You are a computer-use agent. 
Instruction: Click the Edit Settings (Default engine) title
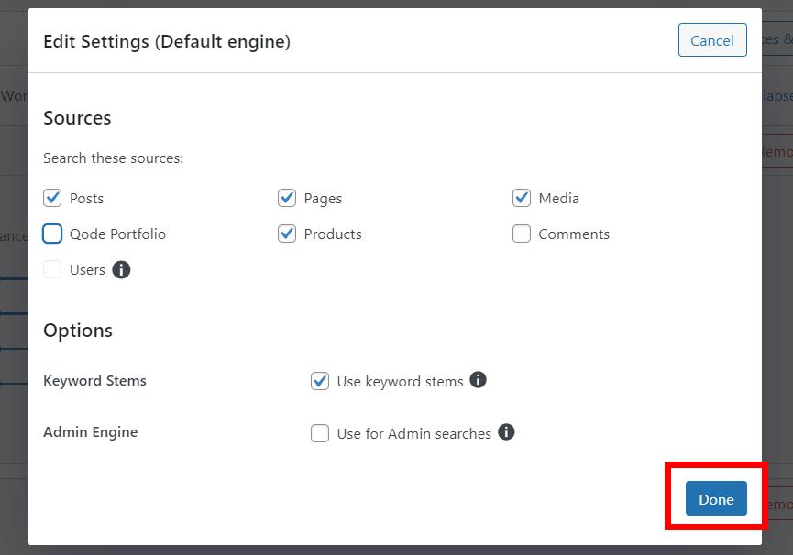click(x=167, y=41)
